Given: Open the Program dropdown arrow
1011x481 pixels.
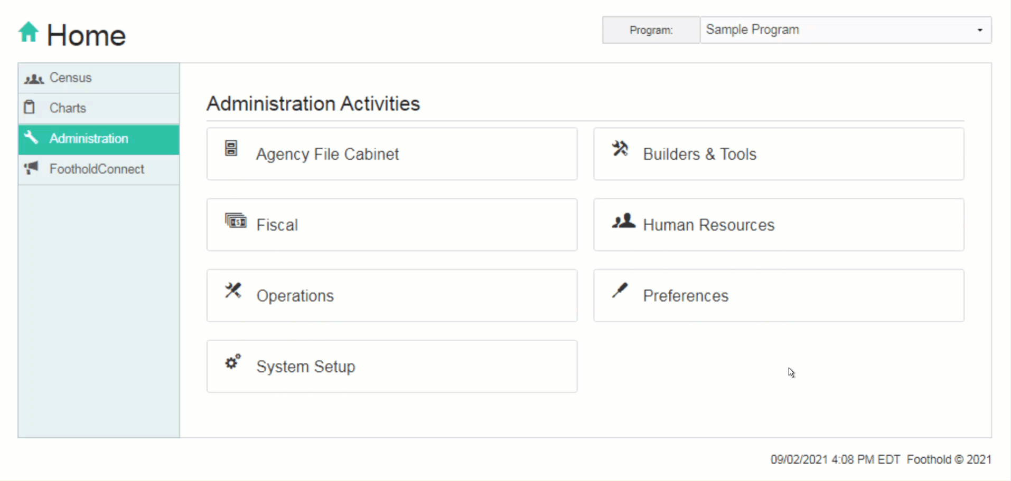Looking at the screenshot, I should pyautogui.click(x=980, y=30).
